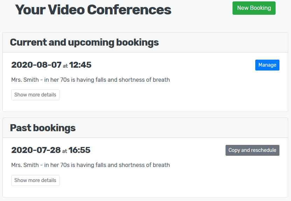Click the upcoming booking's Mrs. Smith description
Image resolution: width=291 pixels, height=201 pixels.
90,80
